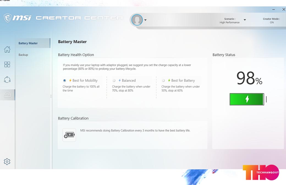Click 'Charge the battery when under 70%' text
This screenshot has width=286, height=185.
click(131, 88)
